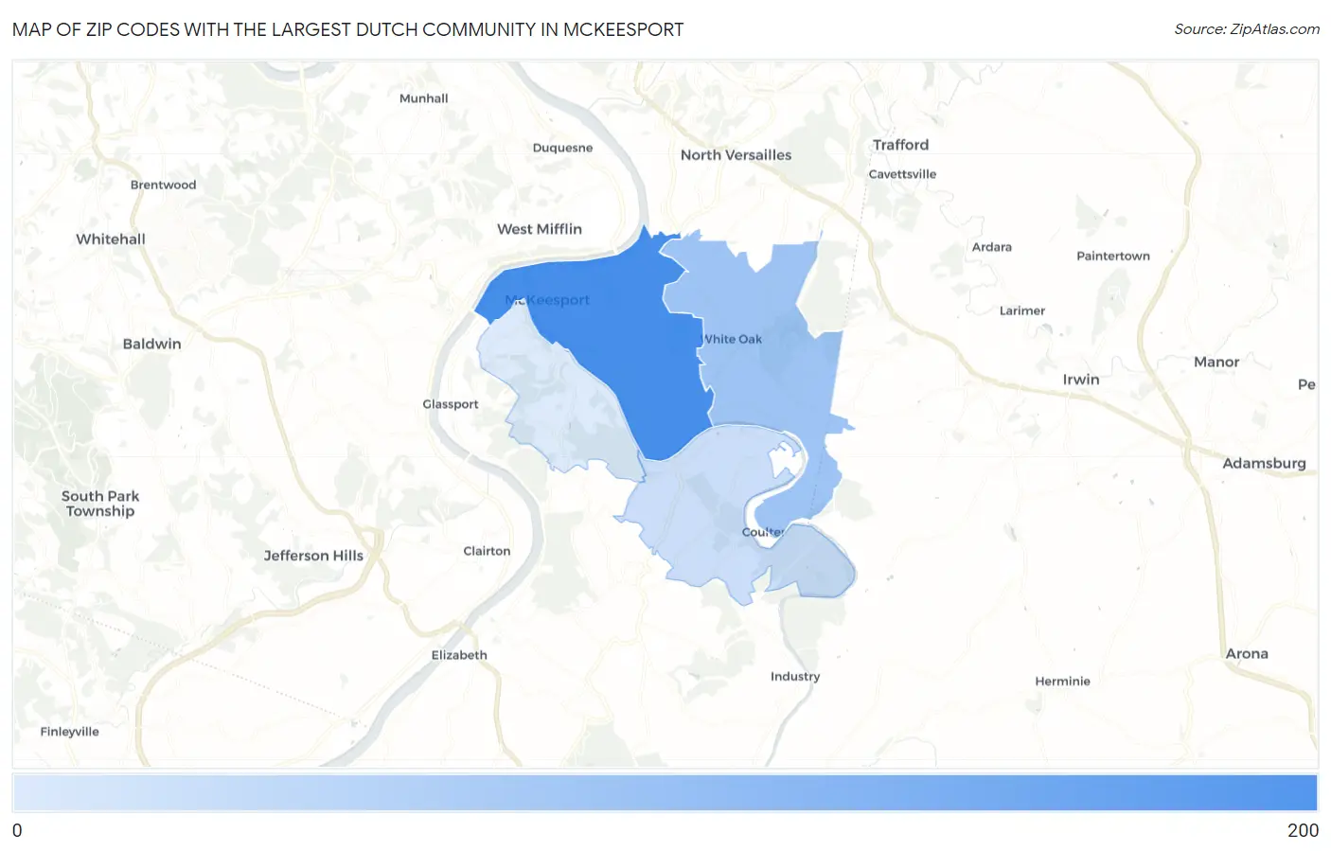This screenshot has width=1331, height=851.
Task: Click the Source: ZipAtlas.com text
Action: 1247,29
